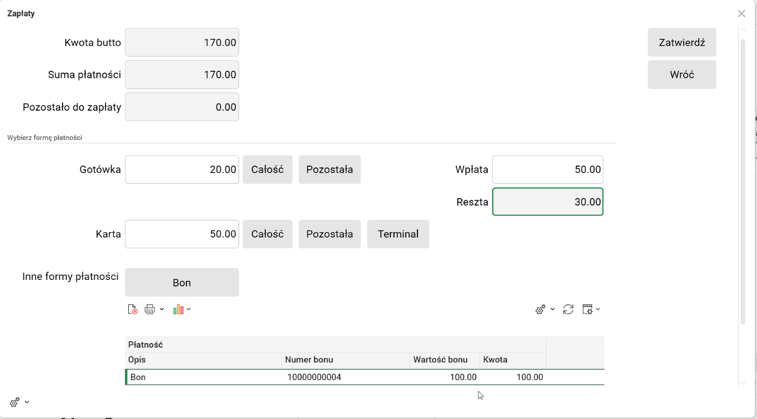This screenshot has width=757, height=419.
Task: Click the Numer bonu column header
Action: pyautogui.click(x=345, y=360)
